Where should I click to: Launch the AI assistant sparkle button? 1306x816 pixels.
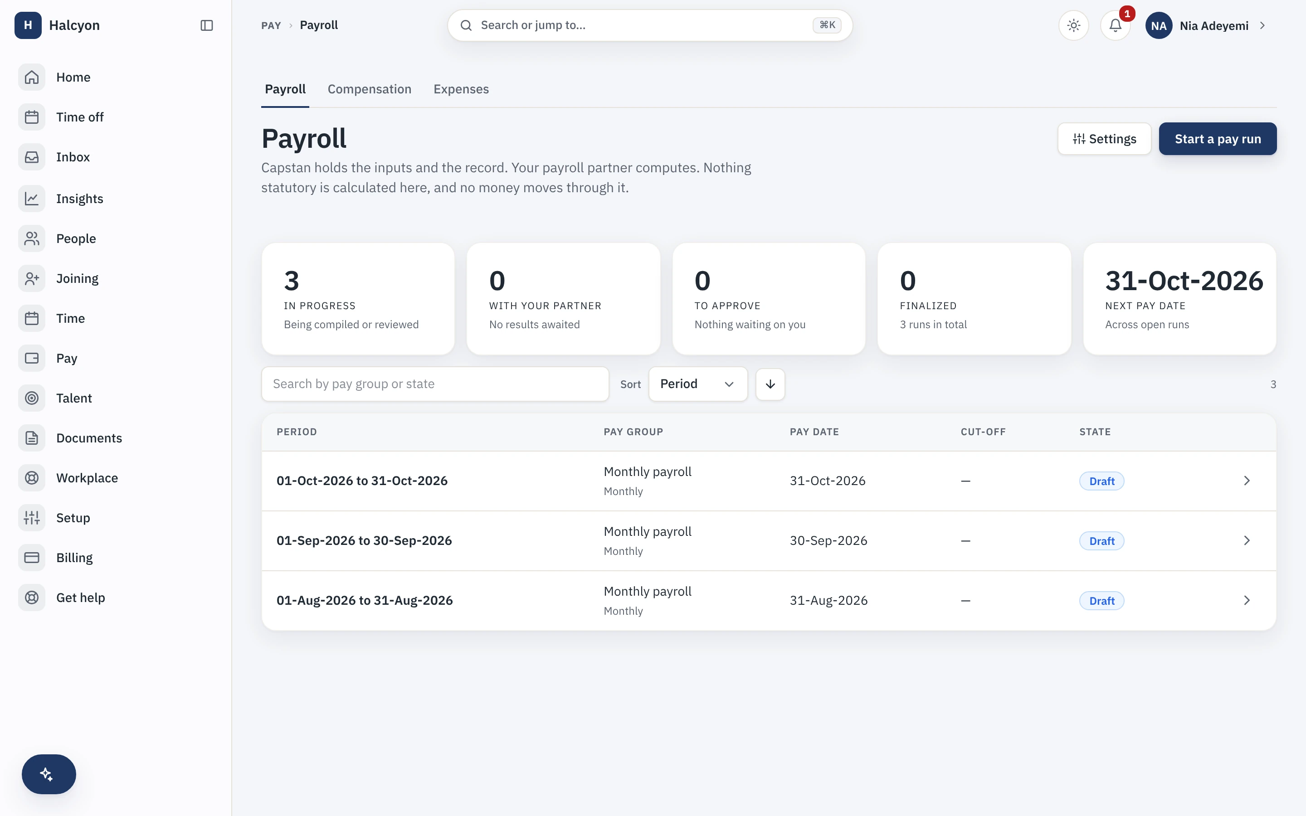tap(49, 774)
